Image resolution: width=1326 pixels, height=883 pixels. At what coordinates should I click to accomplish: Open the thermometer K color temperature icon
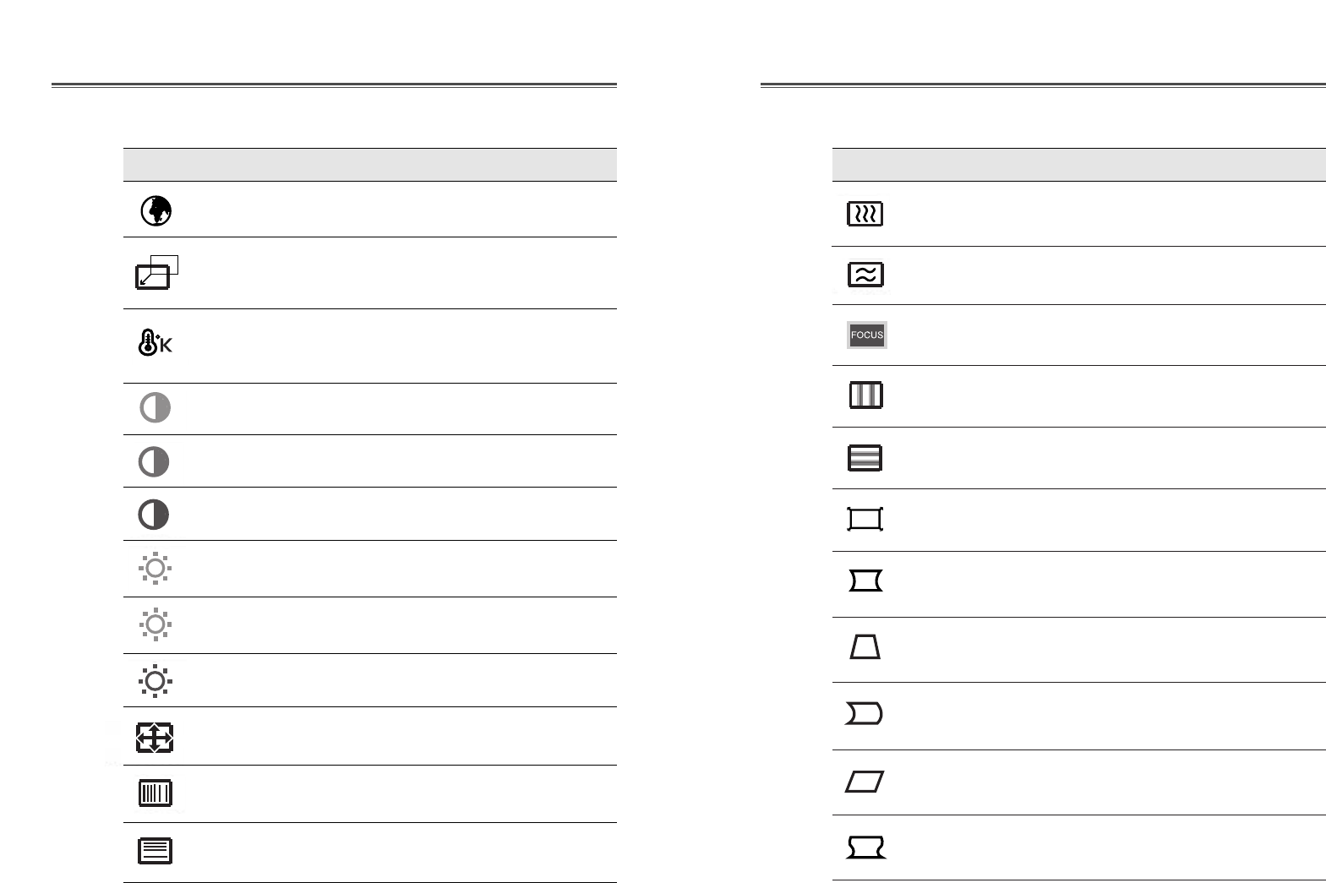pyautogui.click(x=156, y=342)
